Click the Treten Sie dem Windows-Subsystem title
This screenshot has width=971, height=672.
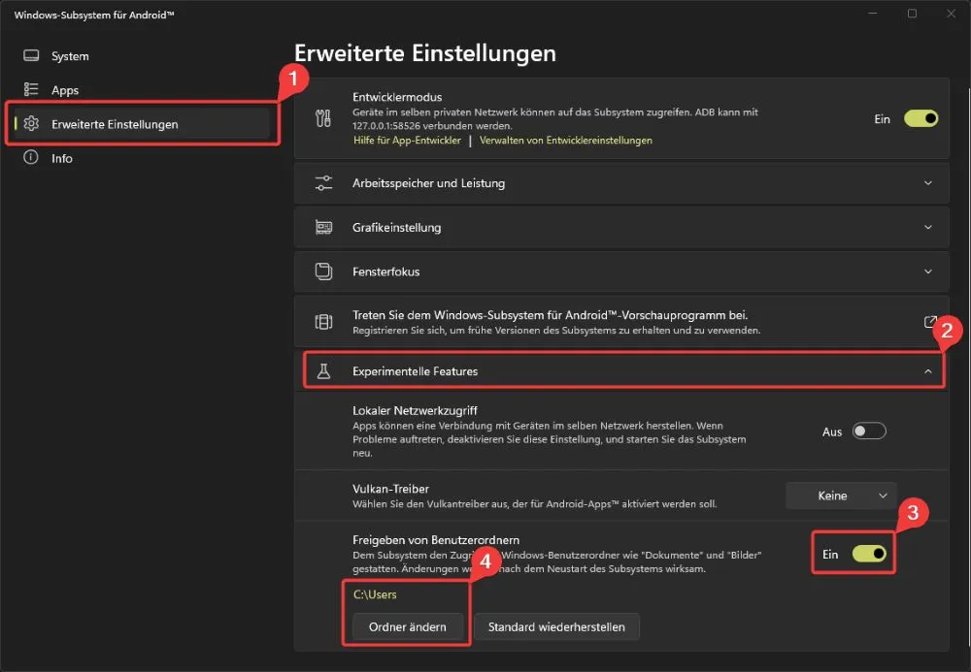[550, 315]
